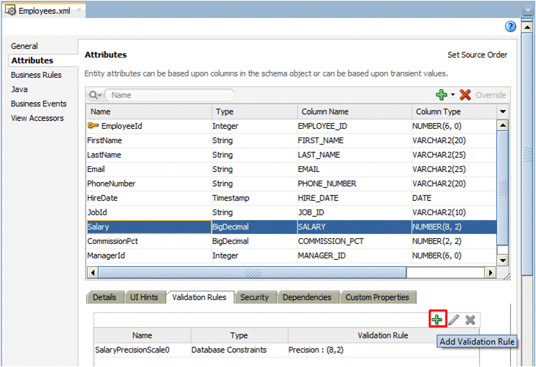Click the search magnifier icon in Name filter
Viewport: 536px width, 367px height.
94,95
